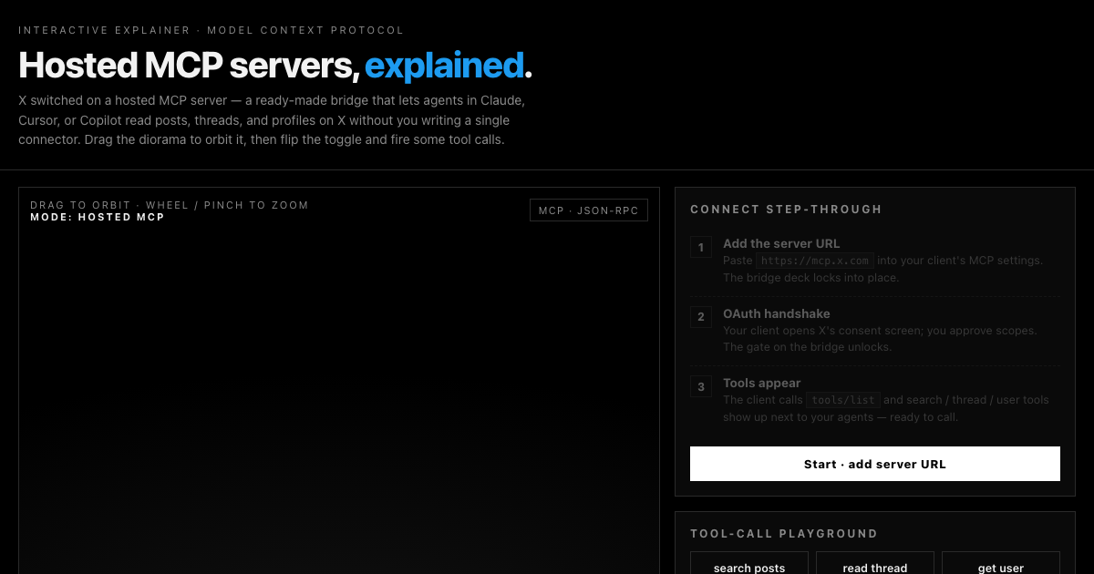Select the 'Tools appear' step title
Screen dimensions: 1094x574
pos(762,383)
